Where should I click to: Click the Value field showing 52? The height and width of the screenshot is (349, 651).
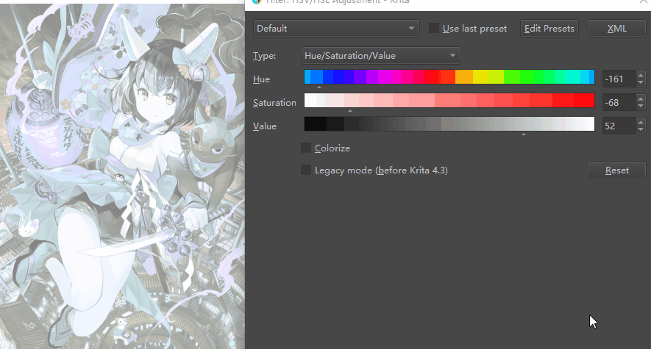(x=619, y=126)
